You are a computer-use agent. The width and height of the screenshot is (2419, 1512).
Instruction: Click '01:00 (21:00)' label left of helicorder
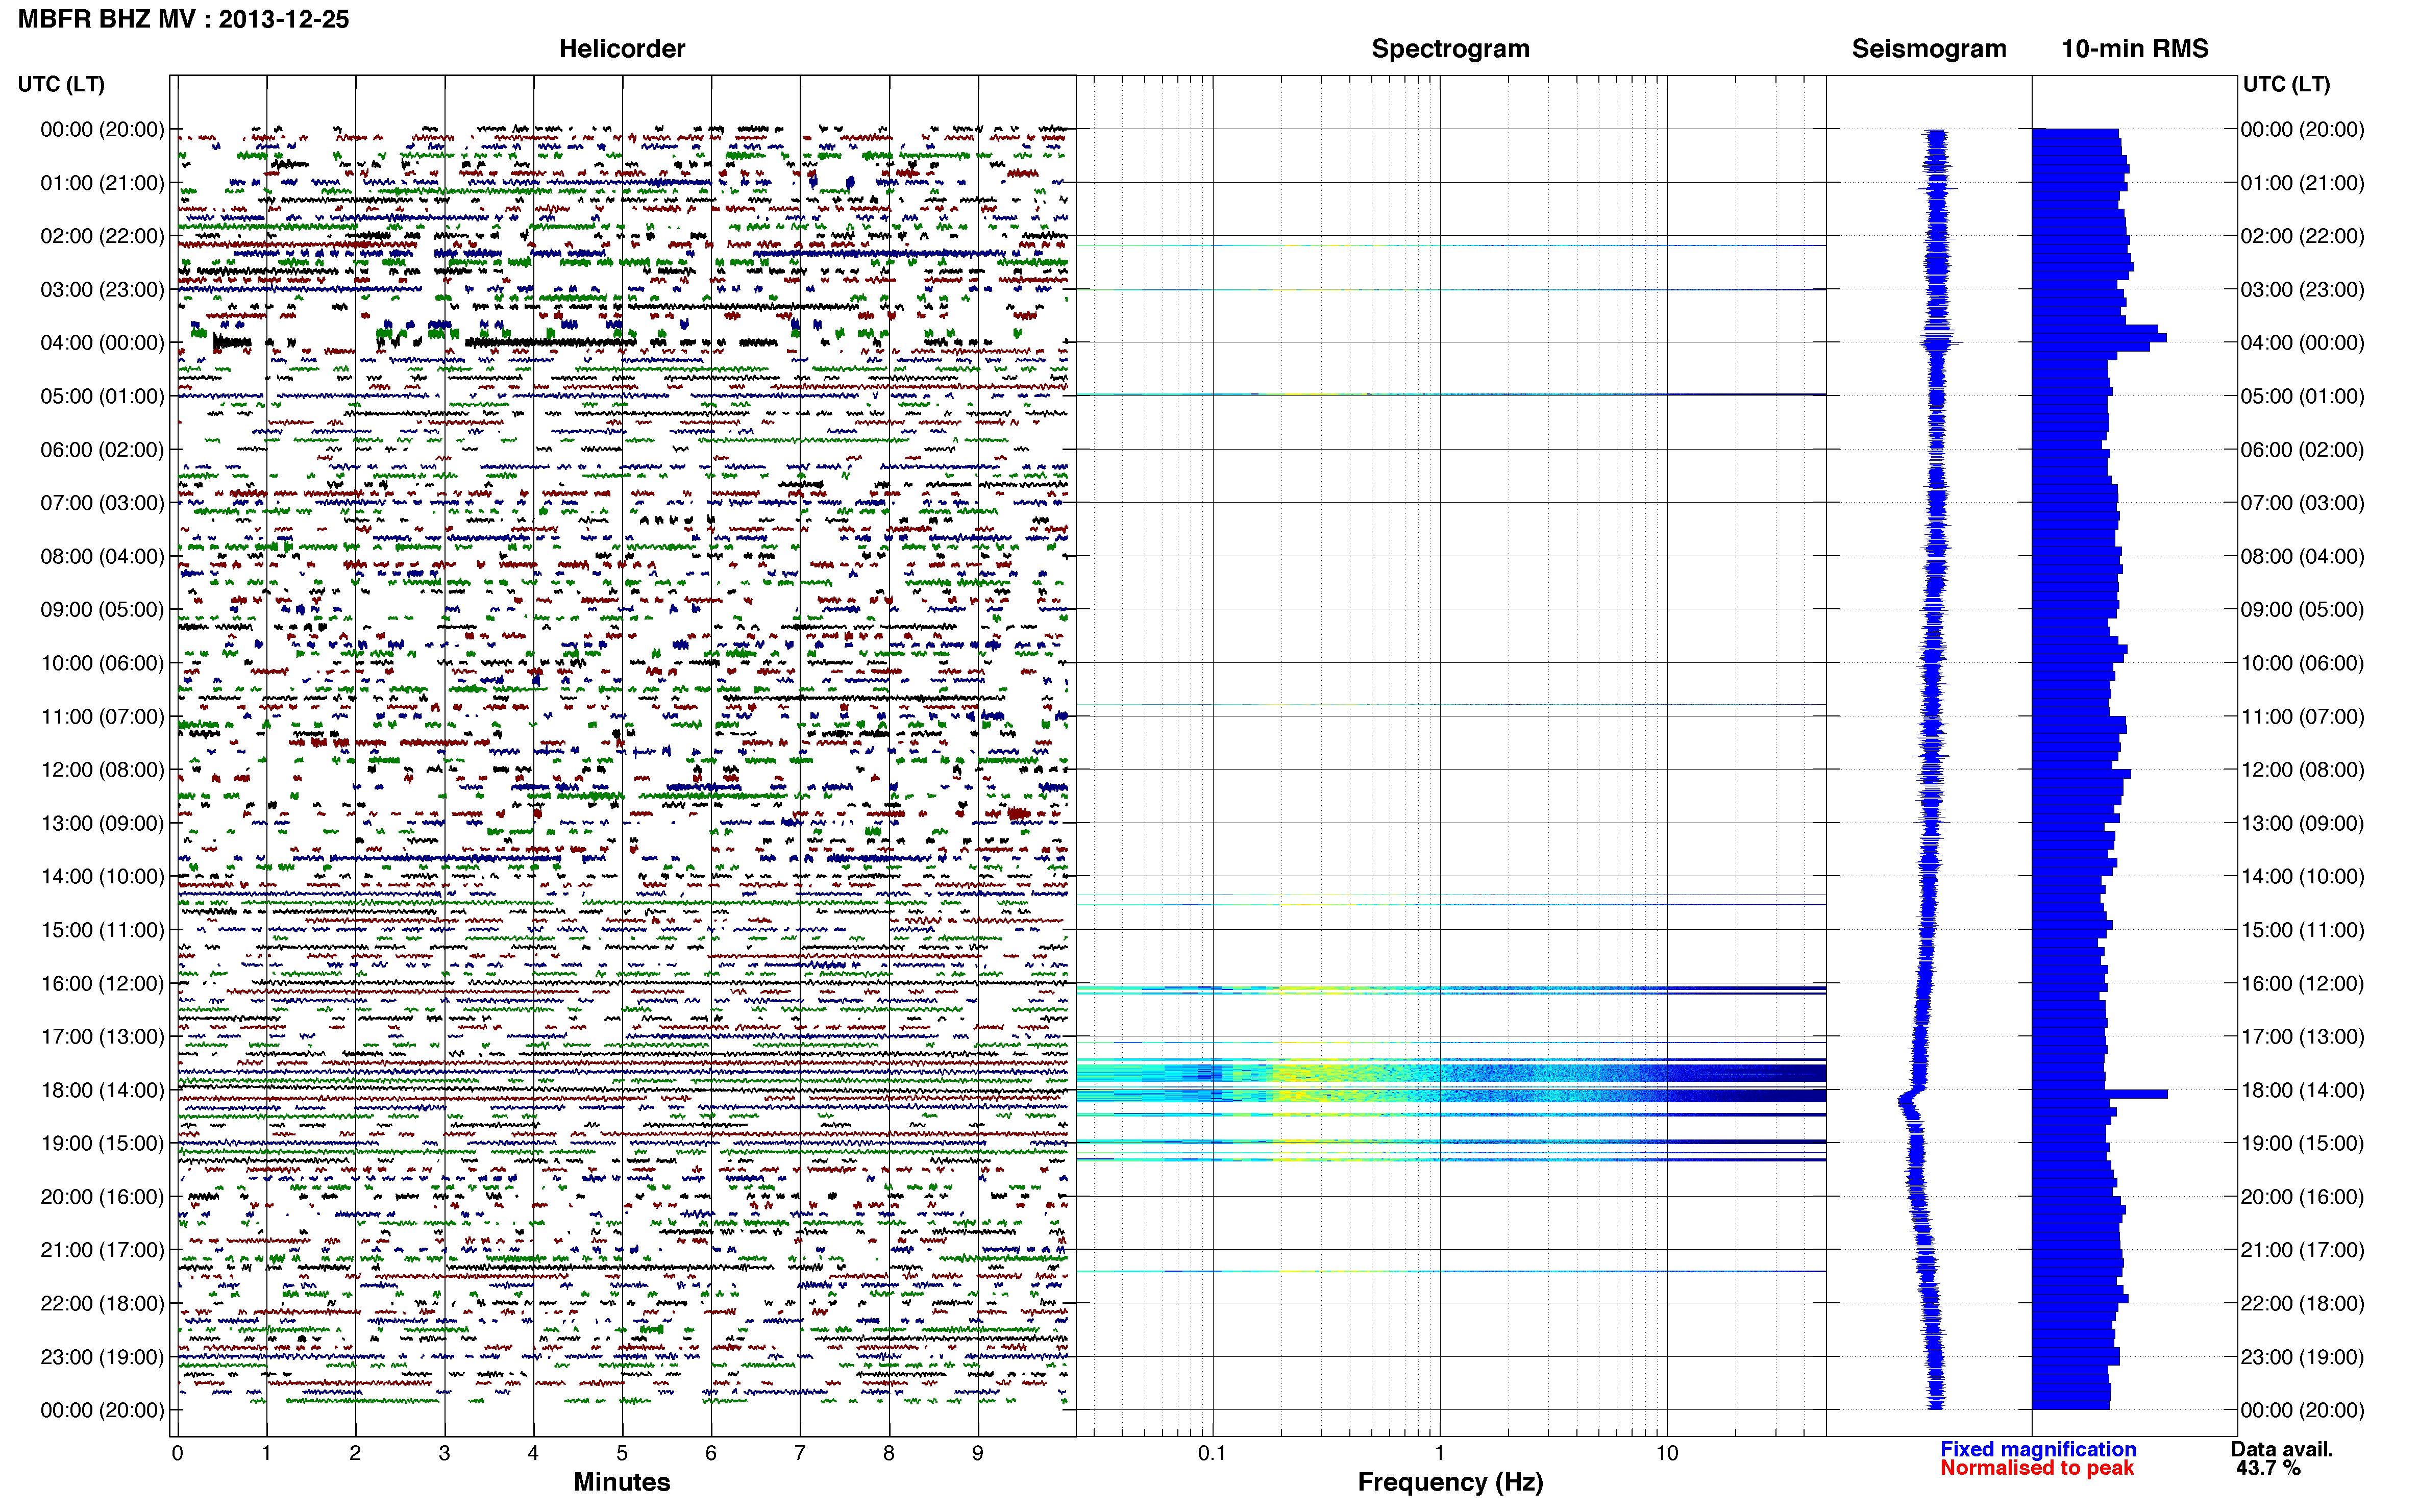click(x=102, y=182)
